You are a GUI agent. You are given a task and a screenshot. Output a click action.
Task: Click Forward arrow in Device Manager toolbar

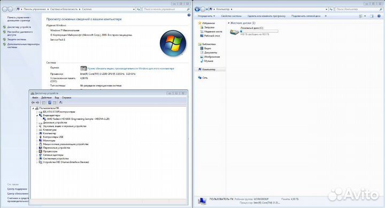[37, 103]
